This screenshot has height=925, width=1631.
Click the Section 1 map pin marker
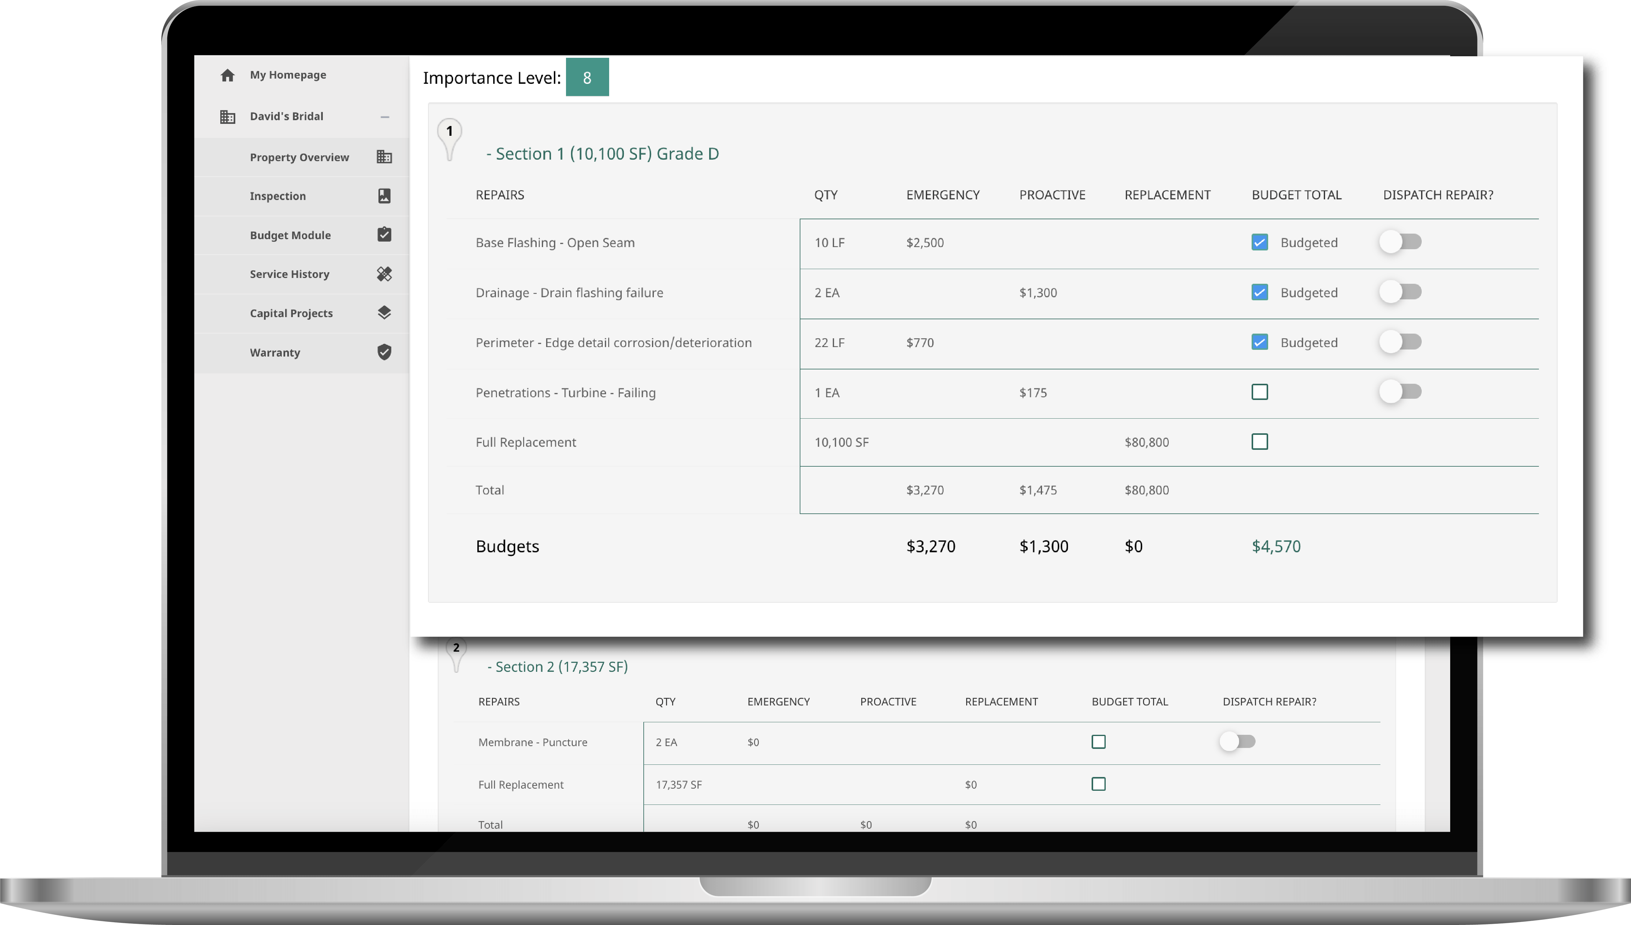coord(449,139)
